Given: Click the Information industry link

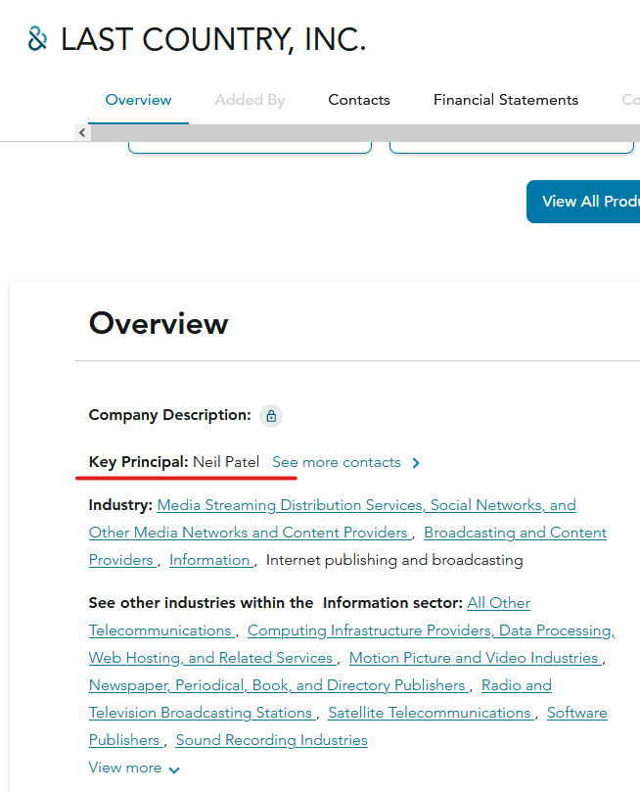Looking at the screenshot, I should coord(209,560).
